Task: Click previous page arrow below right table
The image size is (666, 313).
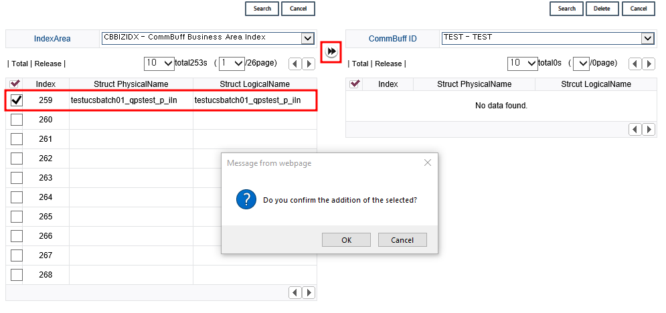Action: 635,129
